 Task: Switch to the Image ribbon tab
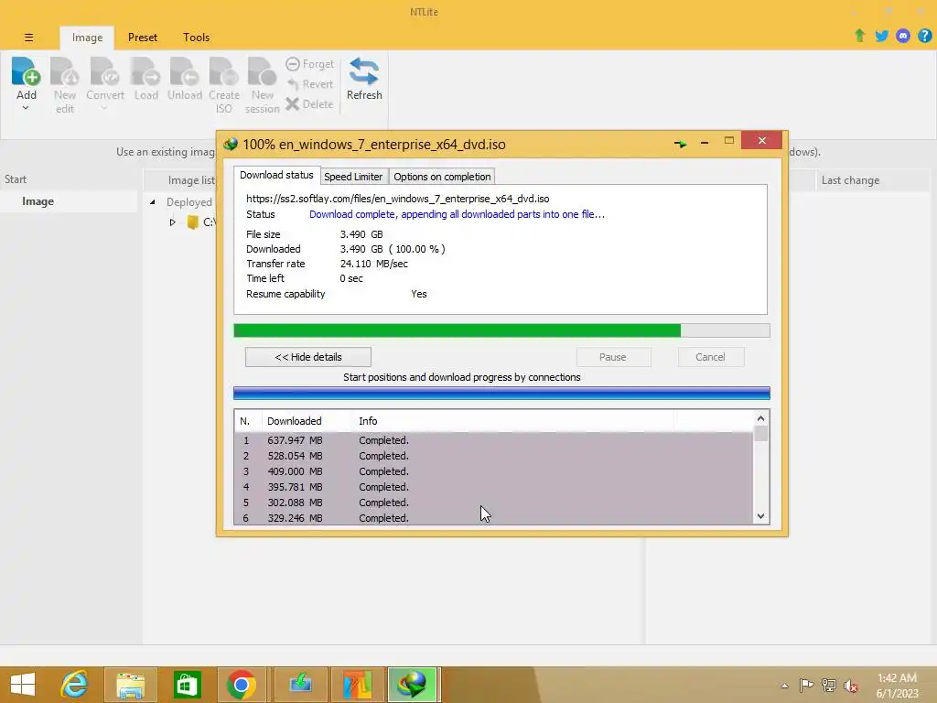click(x=87, y=38)
